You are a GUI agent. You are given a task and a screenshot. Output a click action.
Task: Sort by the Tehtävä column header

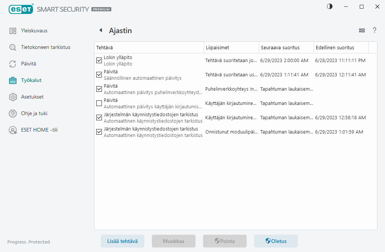149,48
